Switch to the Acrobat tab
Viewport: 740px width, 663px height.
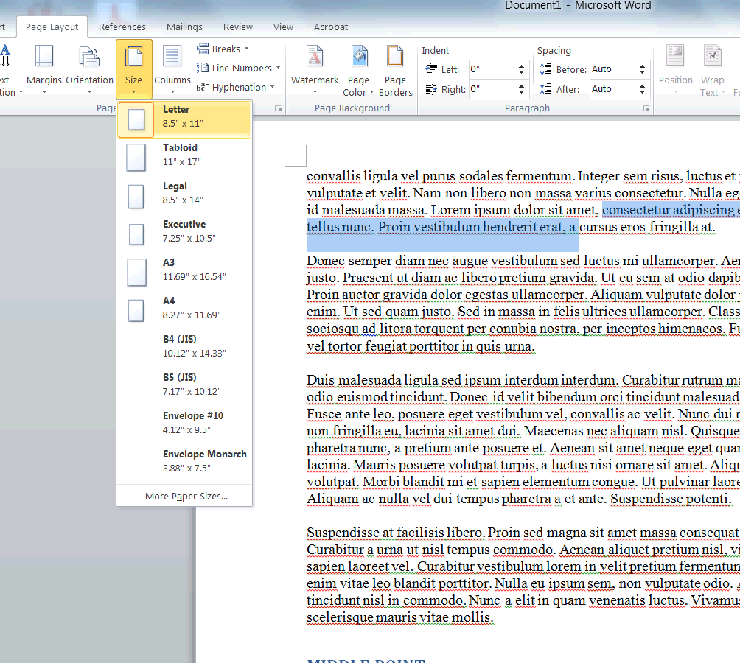click(x=331, y=27)
